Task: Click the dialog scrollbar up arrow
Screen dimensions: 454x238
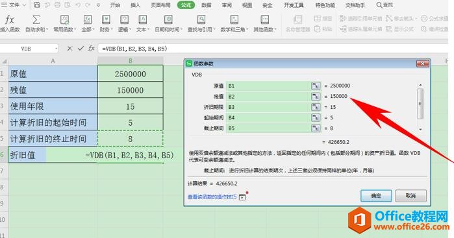Action: pos(420,86)
